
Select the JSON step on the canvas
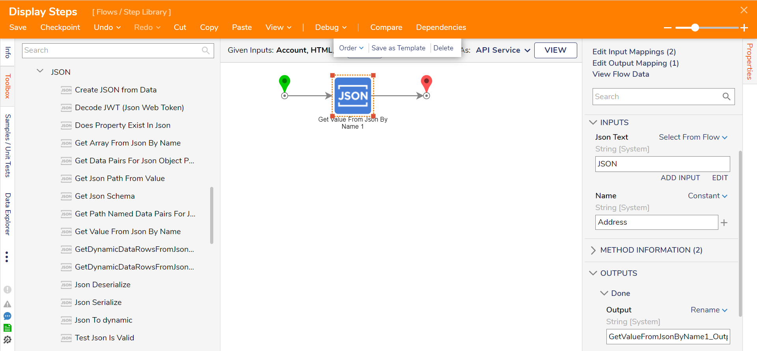pos(353,96)
